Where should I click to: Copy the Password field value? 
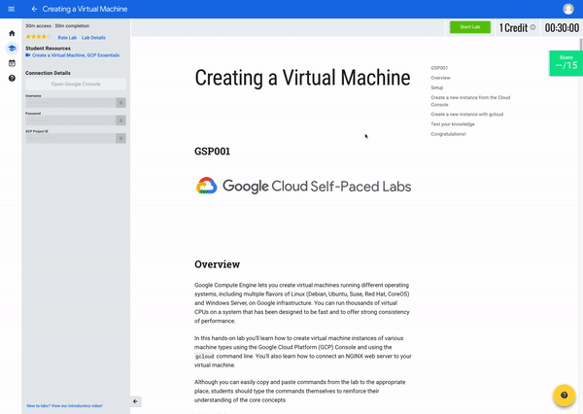click(x=120, y=121)
